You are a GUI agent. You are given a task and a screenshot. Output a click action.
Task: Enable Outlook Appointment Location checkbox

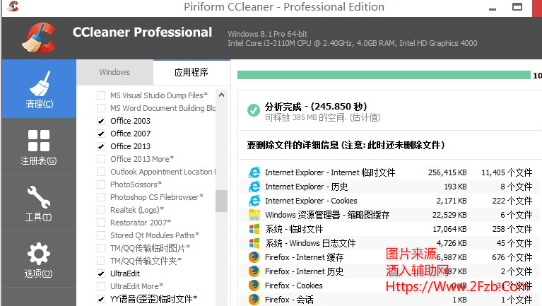point(101,172)
